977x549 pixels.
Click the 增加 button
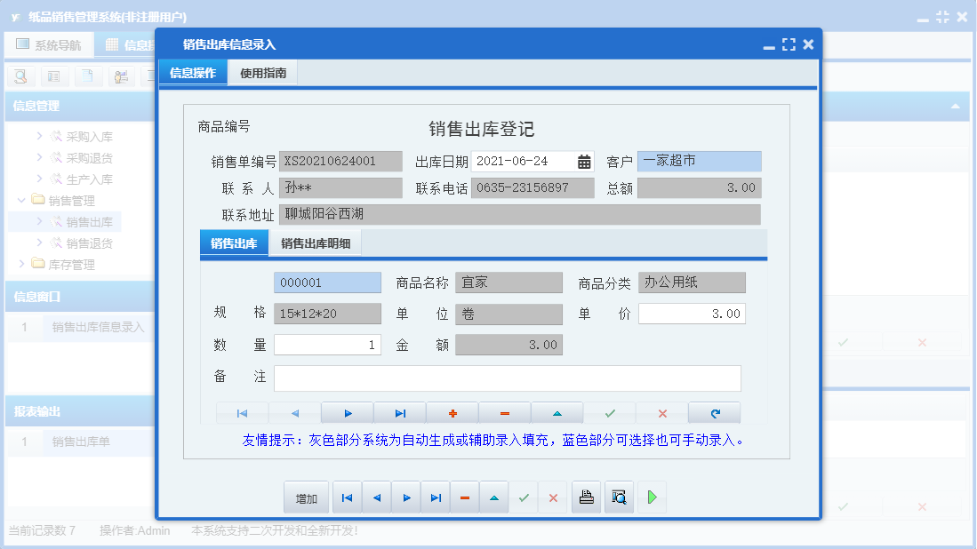(x=306, y=497)
